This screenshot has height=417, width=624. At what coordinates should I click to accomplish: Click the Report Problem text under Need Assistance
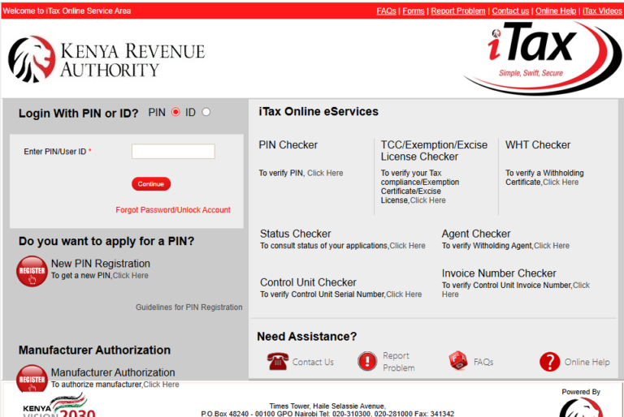coord(399,362)
